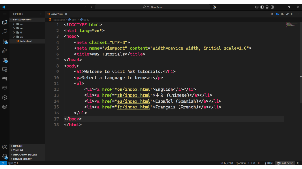Viewport: 302px width, 169px height.
Task: Toggle the Primary Side Bar visibility
Action: click(x=261, y=7)
